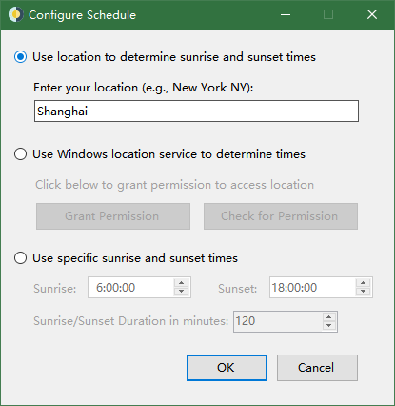Click the Grant Permission button
This screenshot has width=395, height=406.
pos(113,216)
